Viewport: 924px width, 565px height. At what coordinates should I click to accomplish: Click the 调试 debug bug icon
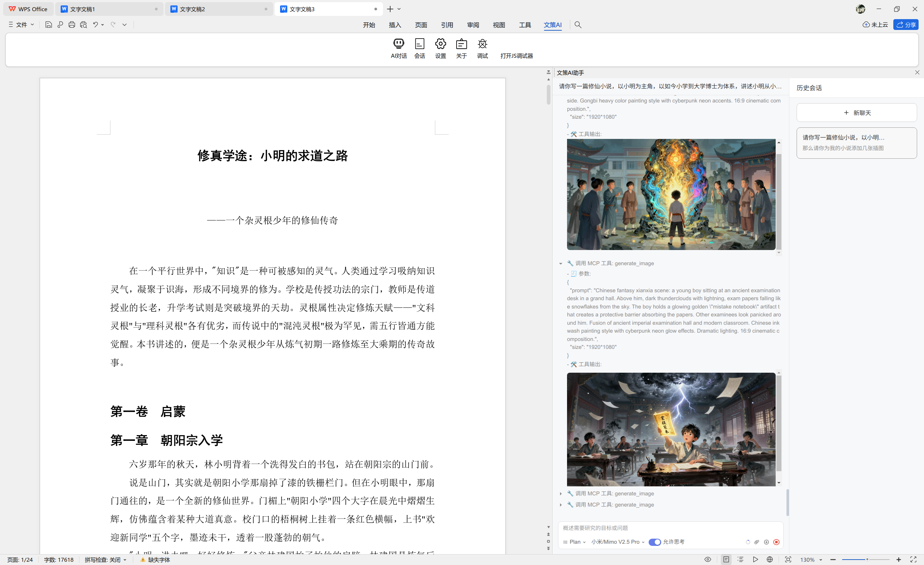(482, 49)
